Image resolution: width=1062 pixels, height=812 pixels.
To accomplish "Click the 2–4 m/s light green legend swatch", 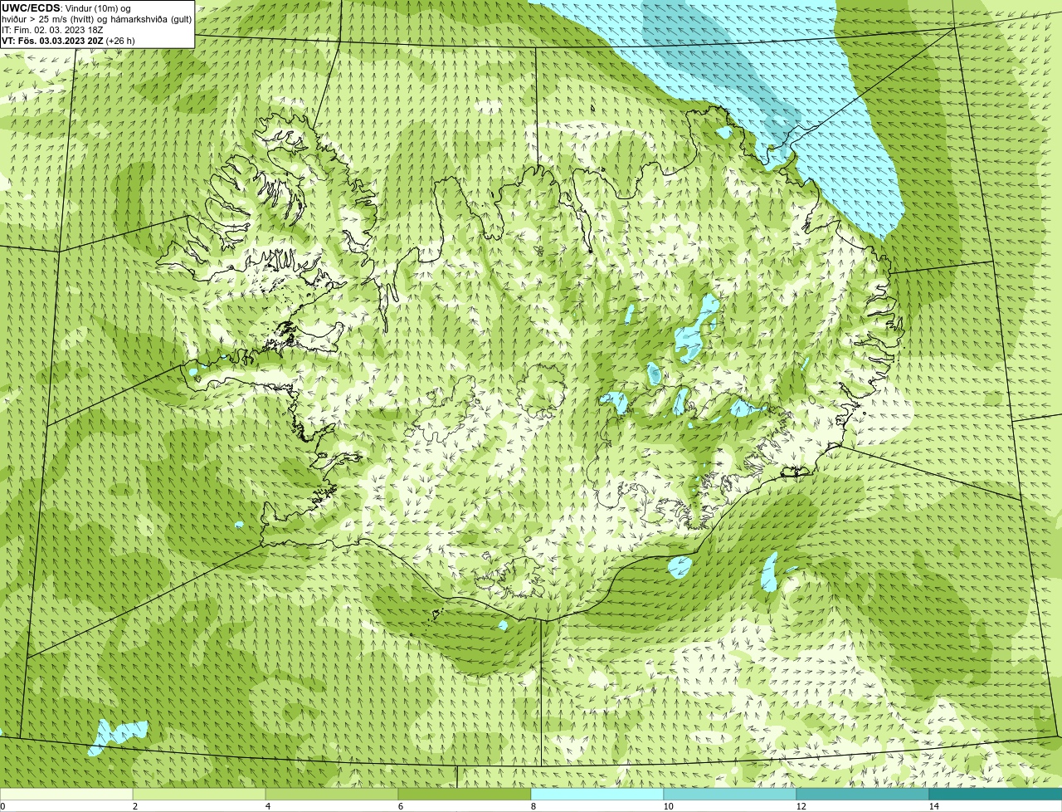I will (x=199, y=794).
